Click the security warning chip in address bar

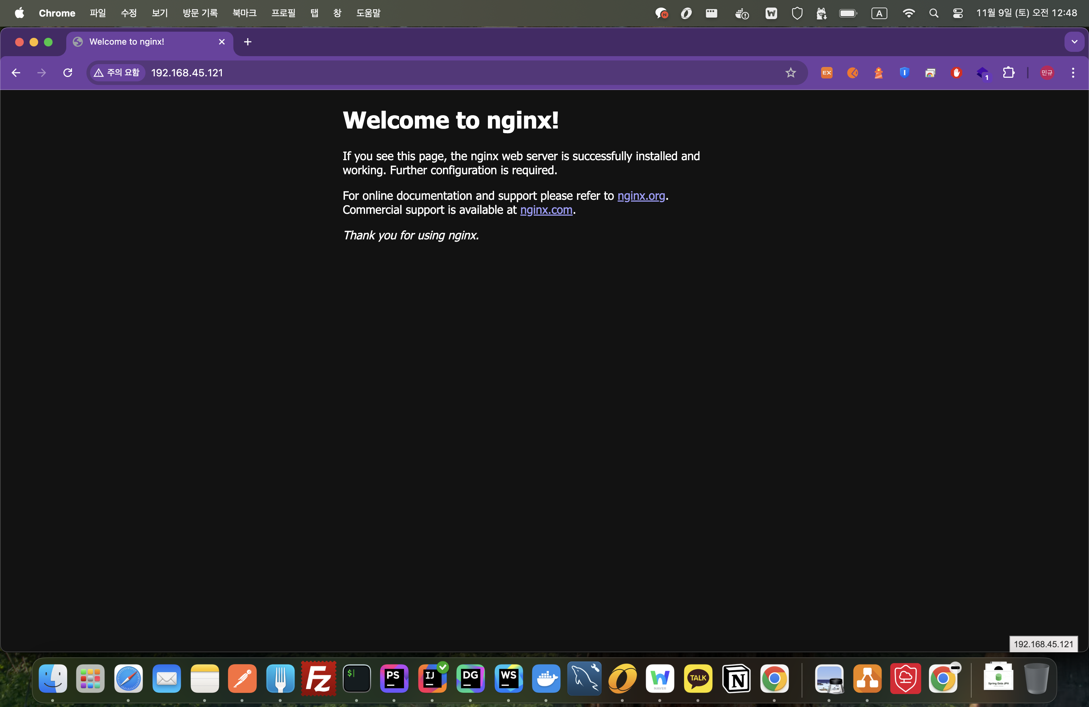117,73
